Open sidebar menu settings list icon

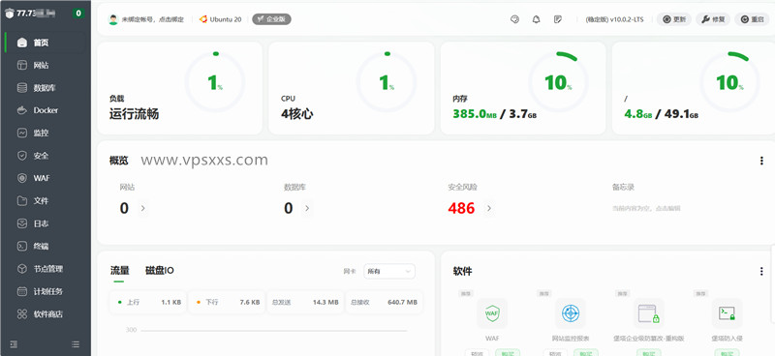[76, 343]
